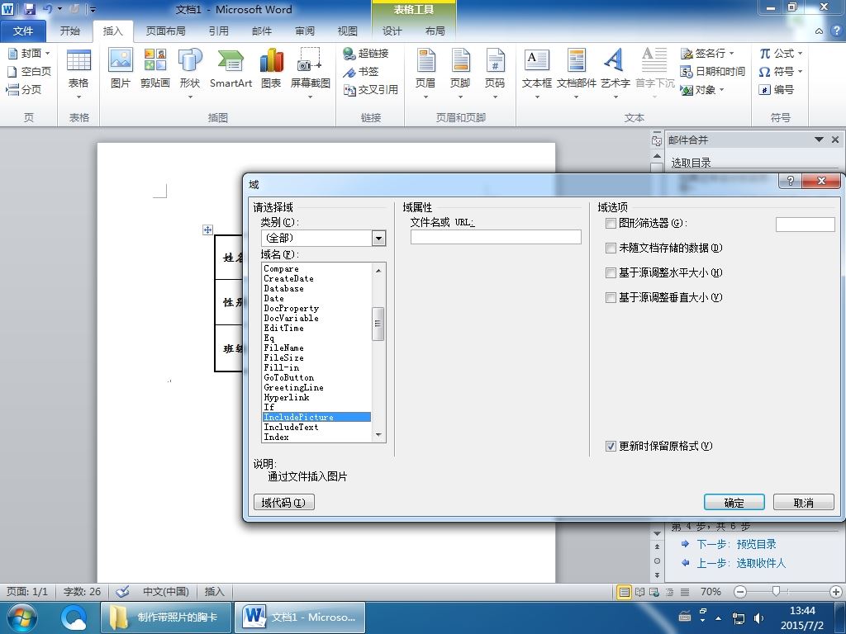Select IncludeText in the field names list
The image size is (846, 634).
coord(316,427)
